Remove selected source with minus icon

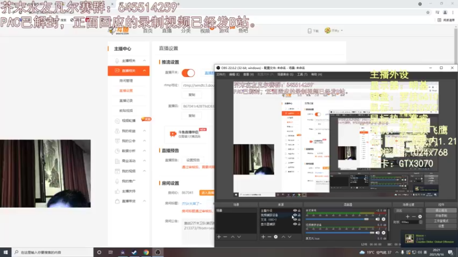point(269,237)
